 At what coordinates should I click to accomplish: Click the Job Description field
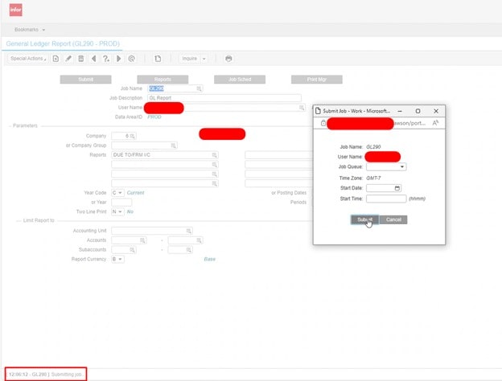point(224,98)
